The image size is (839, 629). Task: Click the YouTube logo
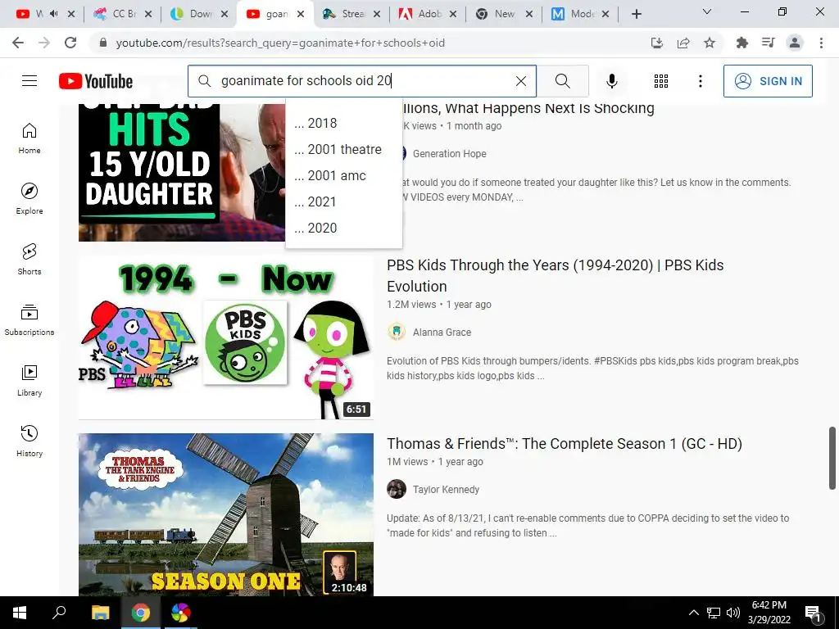click(x=96, y=81)
